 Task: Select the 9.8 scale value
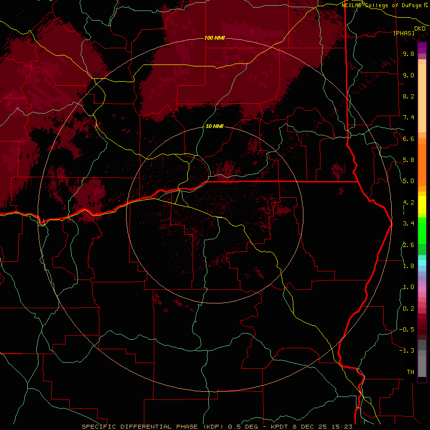point(408,54)
